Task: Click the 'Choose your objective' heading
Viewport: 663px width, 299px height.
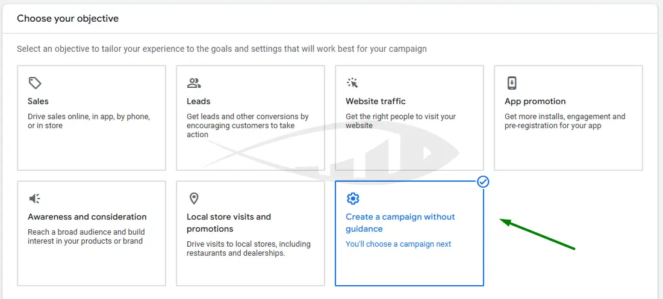Action: pos(67,19)
